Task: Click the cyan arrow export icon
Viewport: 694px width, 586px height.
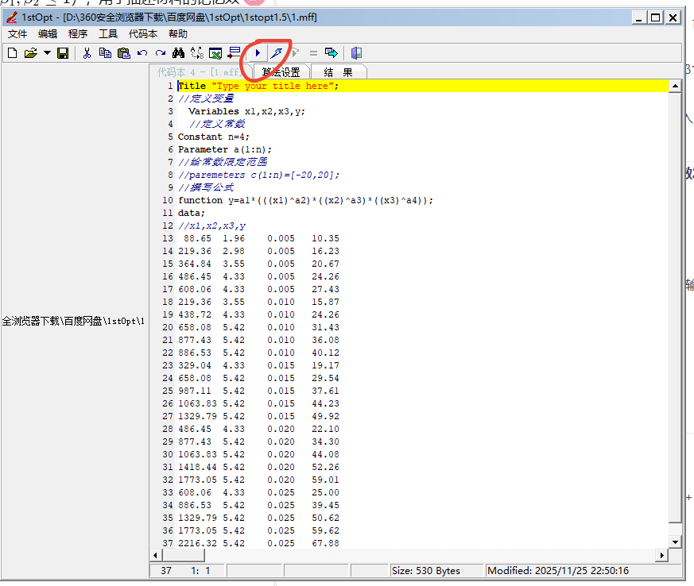Action: pyautogui.click(x=331, y=53)
